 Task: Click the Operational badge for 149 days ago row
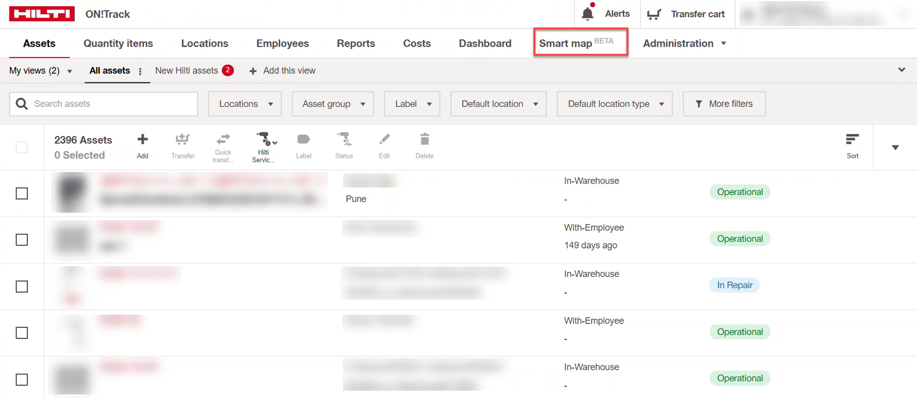(740, 239)
